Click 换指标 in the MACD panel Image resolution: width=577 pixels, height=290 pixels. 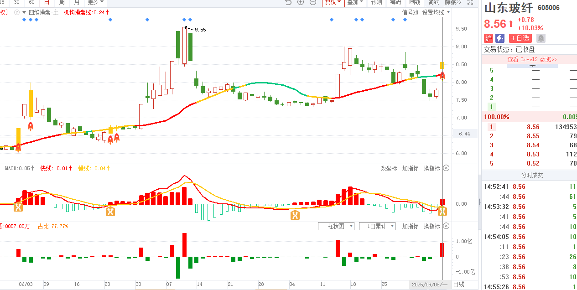pos(431,168)
